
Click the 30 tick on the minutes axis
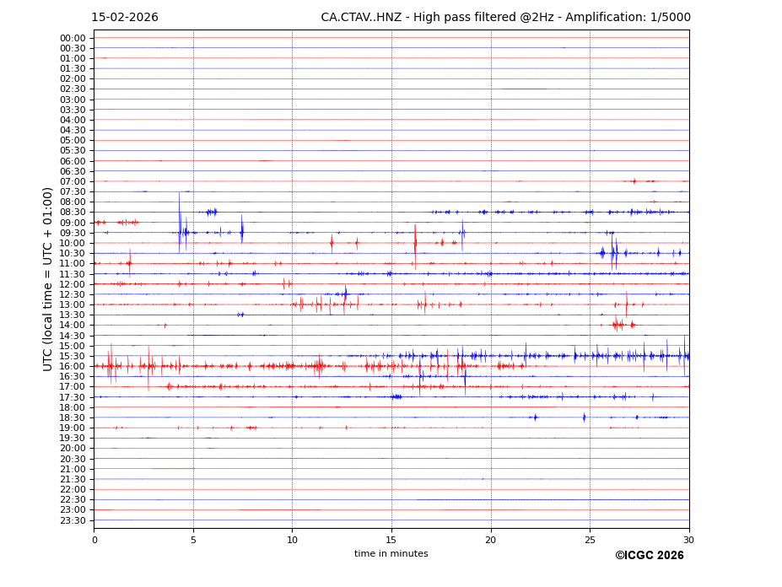pyautogui.click(x=688, y=540)
